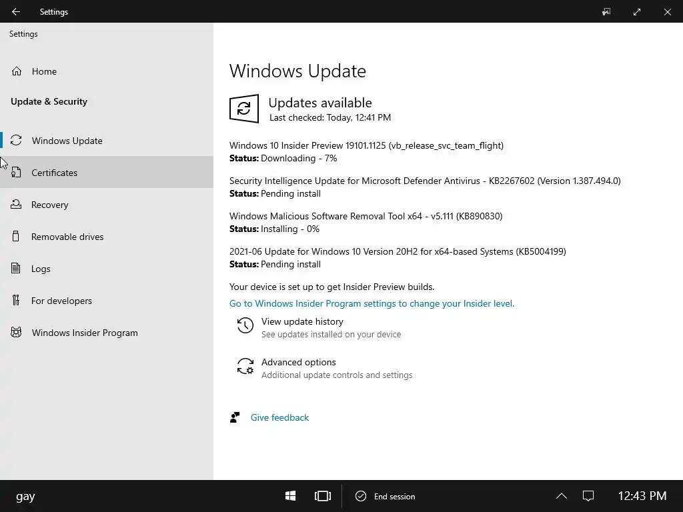
Task: Click the For developers tools icon
Action: click(16, 301)
